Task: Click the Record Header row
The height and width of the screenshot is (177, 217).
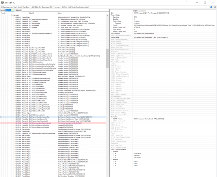Action: pyautogui.click(x=163, y=15)
